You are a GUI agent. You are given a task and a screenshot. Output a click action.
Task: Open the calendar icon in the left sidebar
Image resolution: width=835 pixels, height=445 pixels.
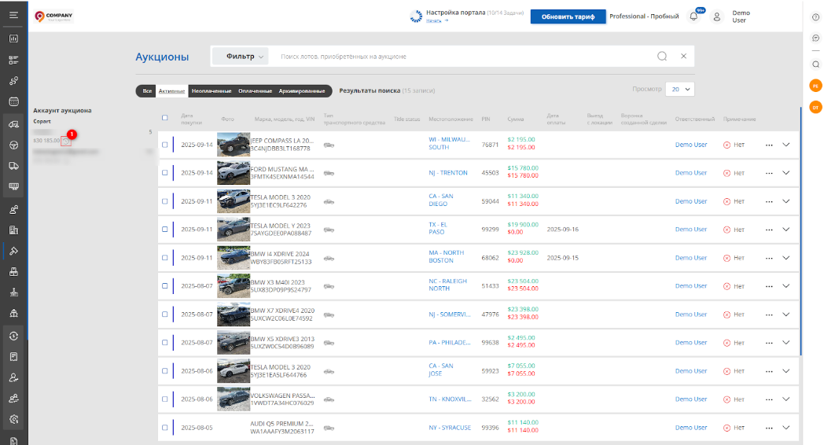(x=13, y=101)
